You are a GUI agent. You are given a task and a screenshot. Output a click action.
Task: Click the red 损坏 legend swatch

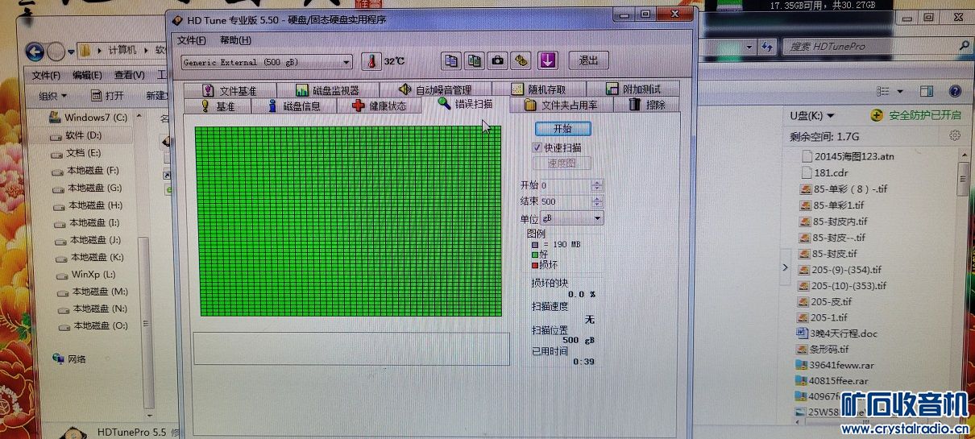click(x=535, y=264)
